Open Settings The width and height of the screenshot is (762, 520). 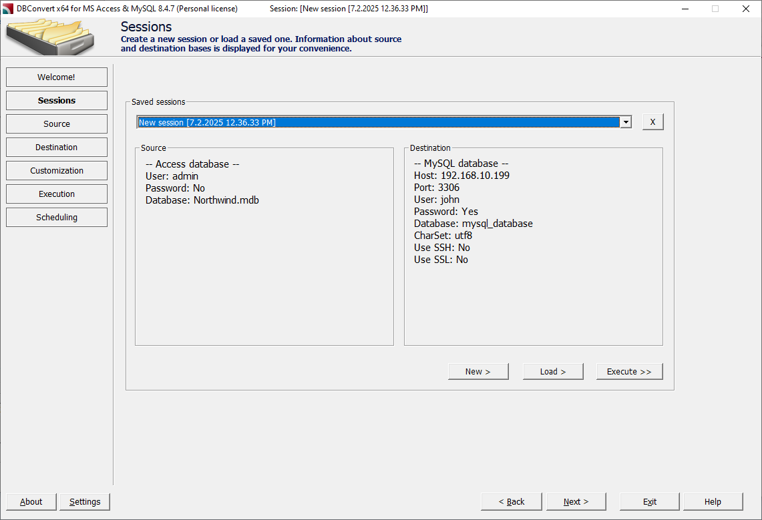85,501
